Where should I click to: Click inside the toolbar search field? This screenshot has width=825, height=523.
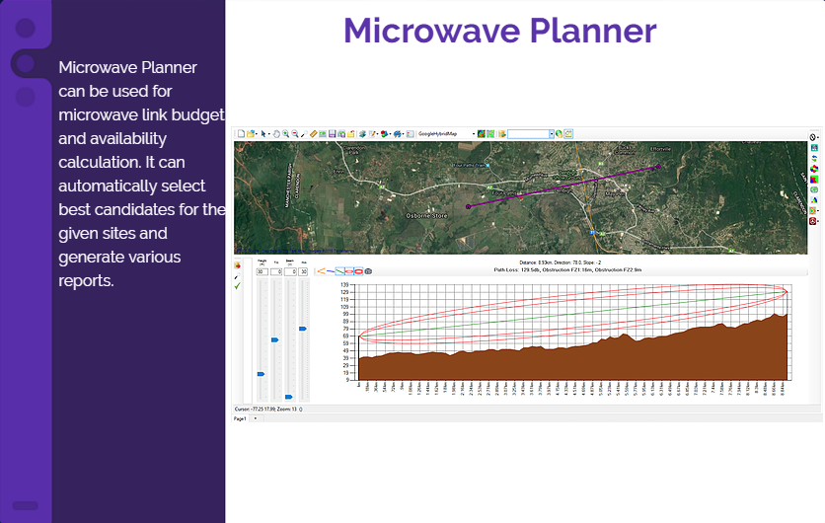coord(528,134)
